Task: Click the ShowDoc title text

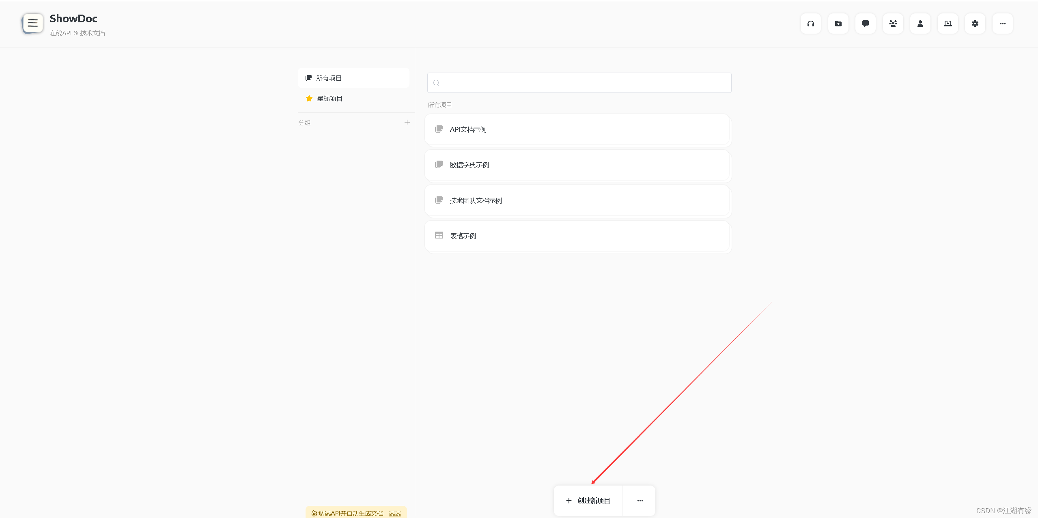Action: point(73,19)
